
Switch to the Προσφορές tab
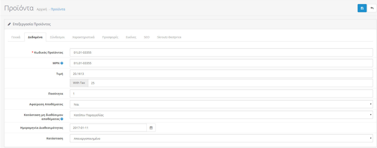(x=110, y=37)
